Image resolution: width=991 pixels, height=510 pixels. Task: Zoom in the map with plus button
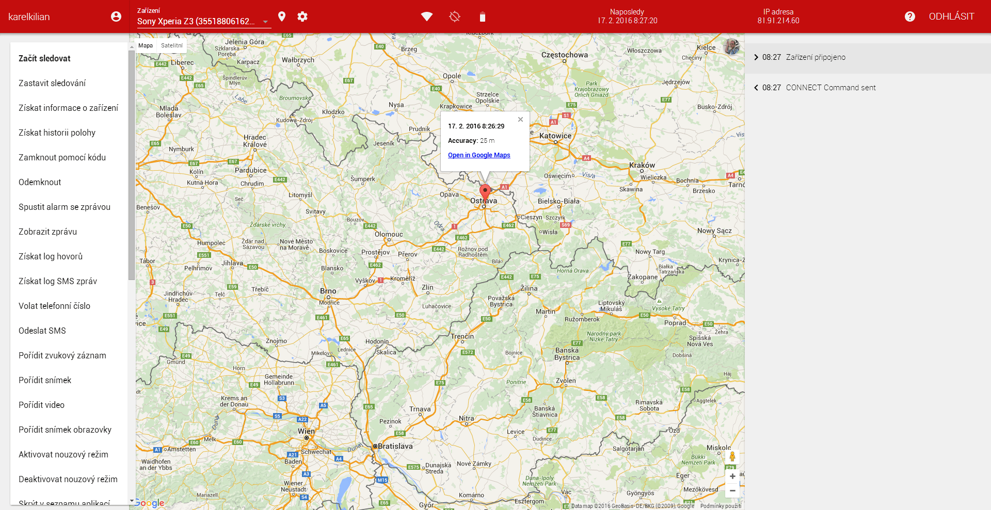pos(732,476)
